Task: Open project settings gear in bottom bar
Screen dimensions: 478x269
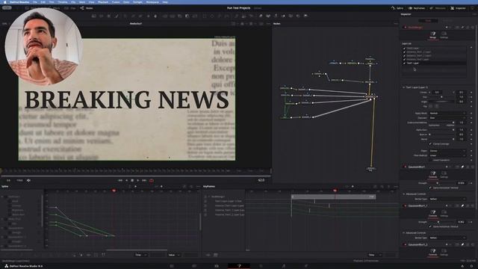Action: 471,266
